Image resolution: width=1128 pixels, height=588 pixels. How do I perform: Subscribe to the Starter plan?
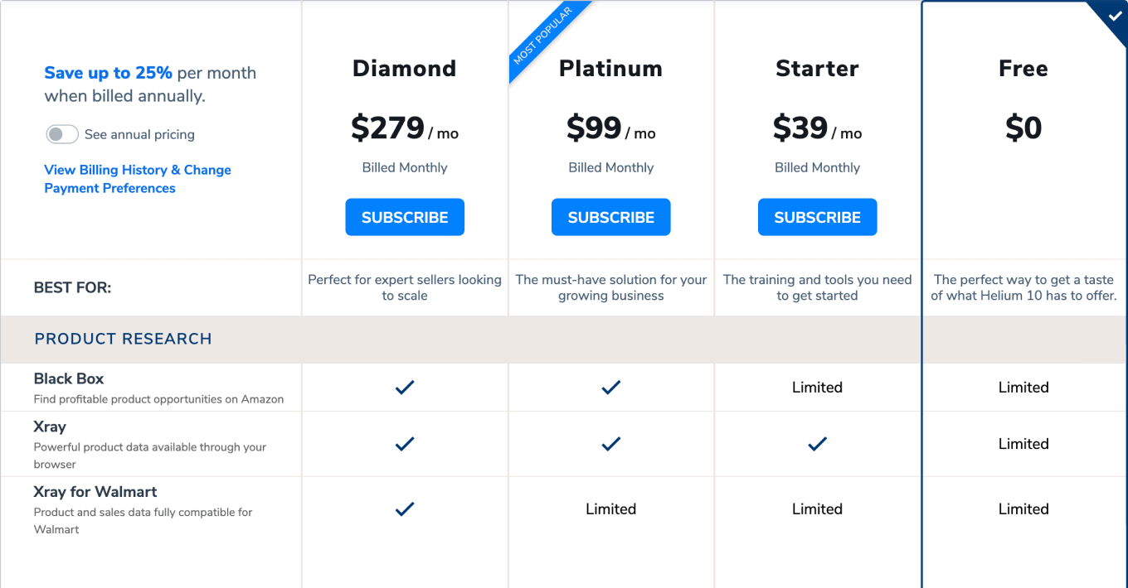(x=817, y=217)
